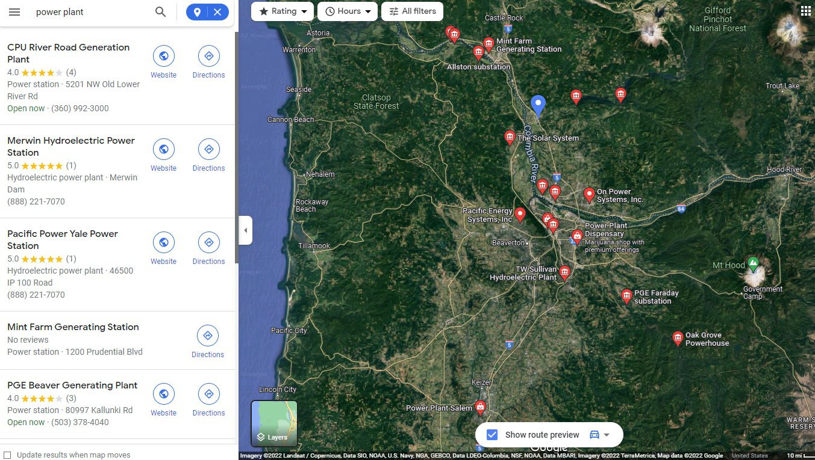Screen dimensions: 815x460
Task: Get directions to Mint Farm Generating Station
Action: click(x=208, y=342)
